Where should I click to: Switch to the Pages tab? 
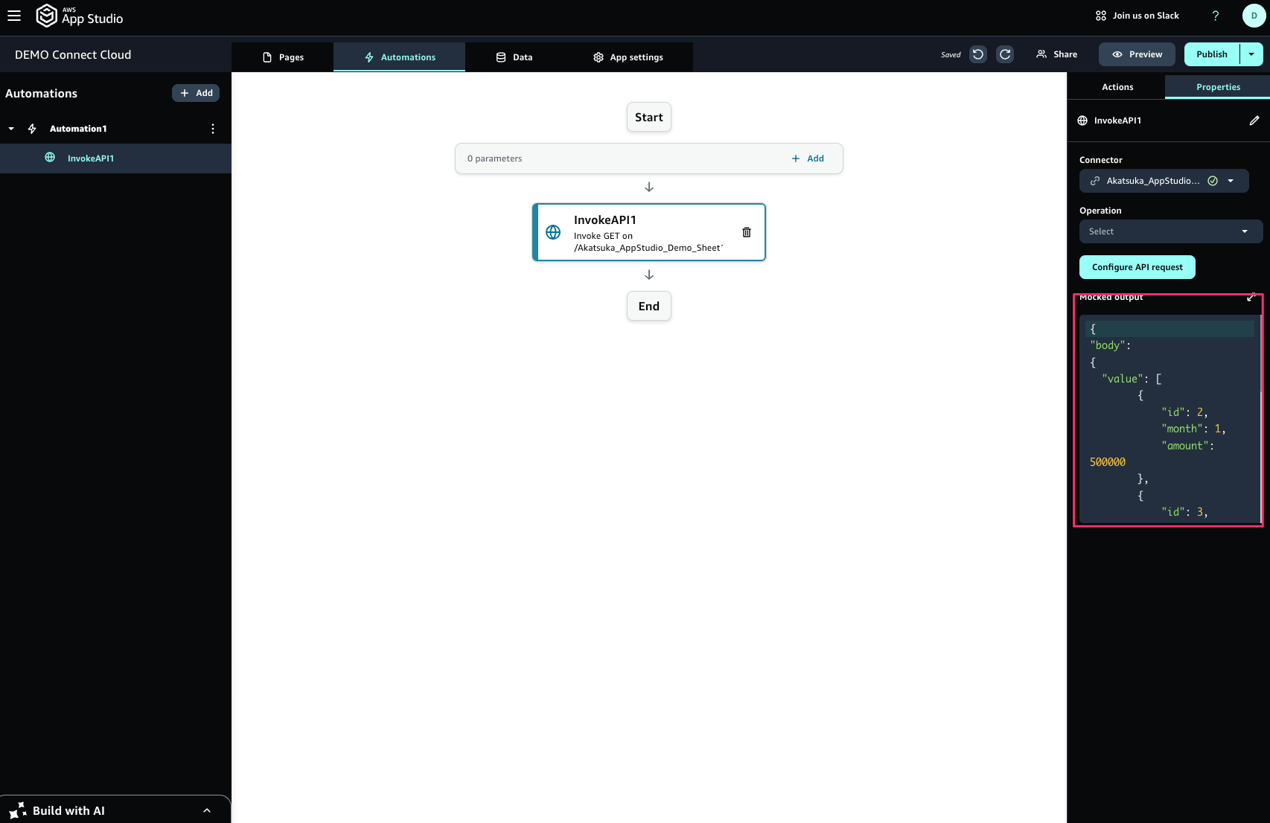(x=283, y=57)
